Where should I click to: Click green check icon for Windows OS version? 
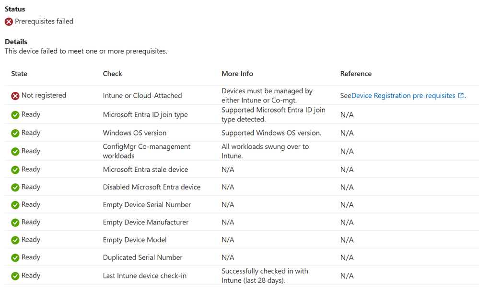15,133
